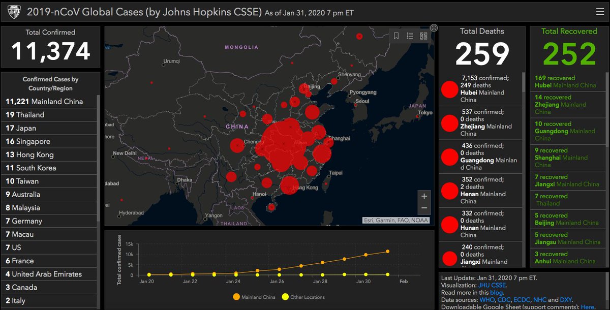This screenshot has height=310, width=610.
Task: Open the blog link
Action: (x=496, y=293)
